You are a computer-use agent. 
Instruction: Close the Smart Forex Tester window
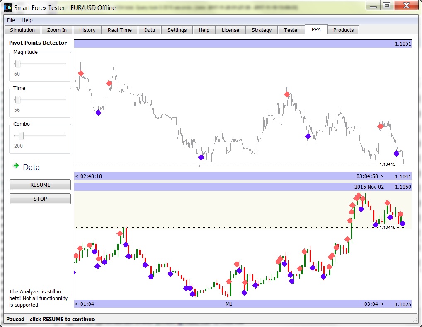406,6
